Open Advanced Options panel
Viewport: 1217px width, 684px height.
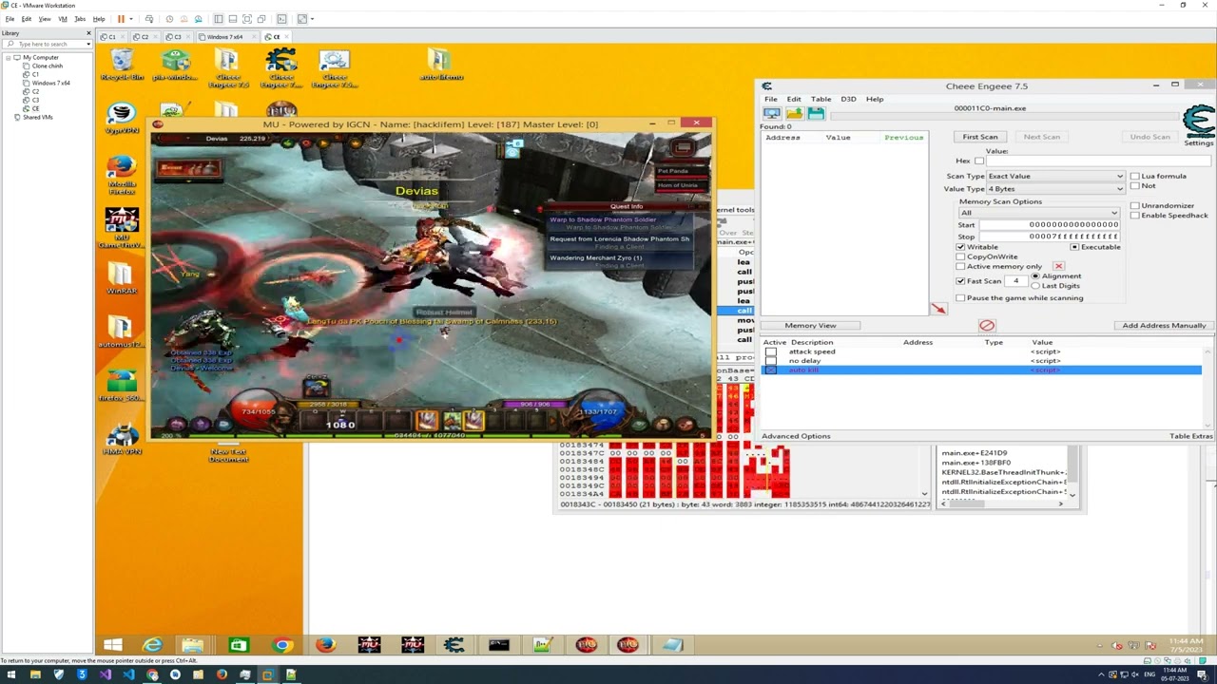coord(796,436)
